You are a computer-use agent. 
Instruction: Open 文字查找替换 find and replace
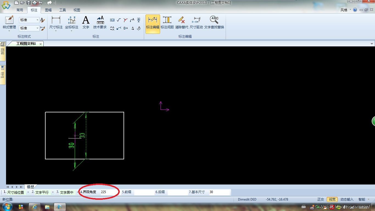pyautogui.click(x=214, y=23)
